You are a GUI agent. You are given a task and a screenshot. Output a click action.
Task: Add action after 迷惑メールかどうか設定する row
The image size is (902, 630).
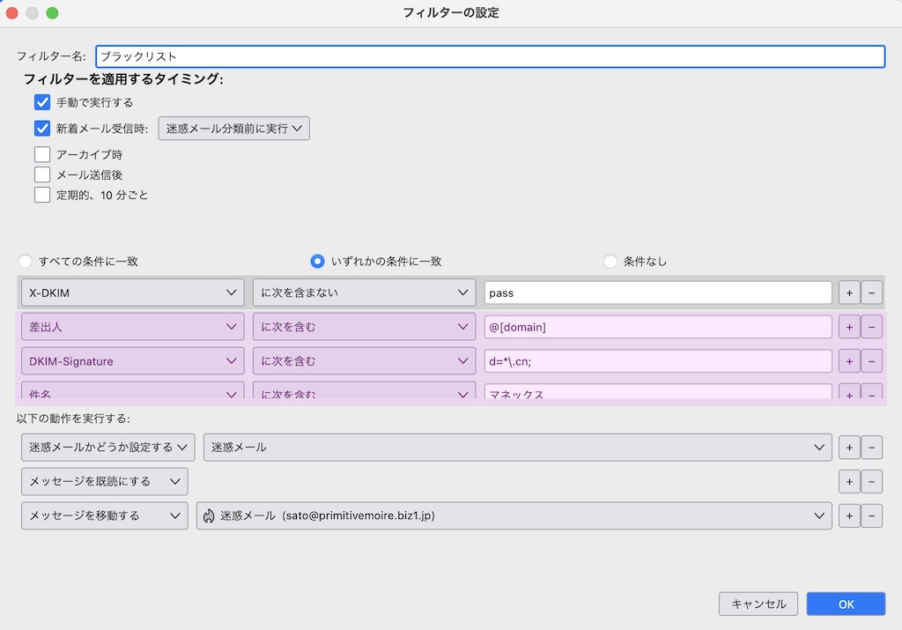(848, 448)
